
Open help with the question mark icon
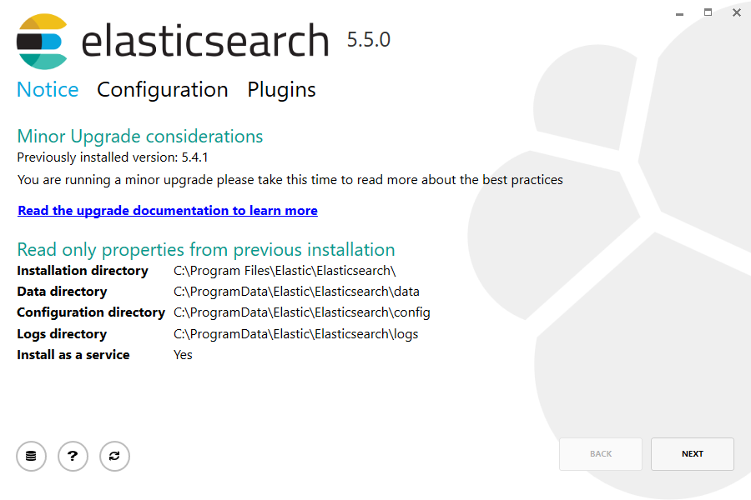[x=73, y=456]
